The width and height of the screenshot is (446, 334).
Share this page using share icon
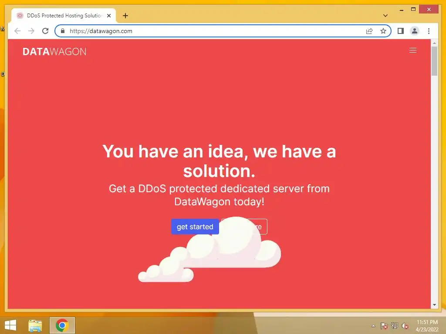369,31
